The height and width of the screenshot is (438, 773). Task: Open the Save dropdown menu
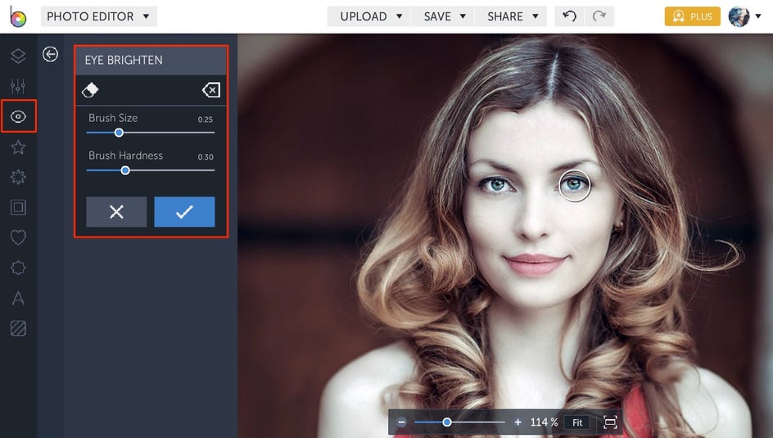tap(445, 16)
